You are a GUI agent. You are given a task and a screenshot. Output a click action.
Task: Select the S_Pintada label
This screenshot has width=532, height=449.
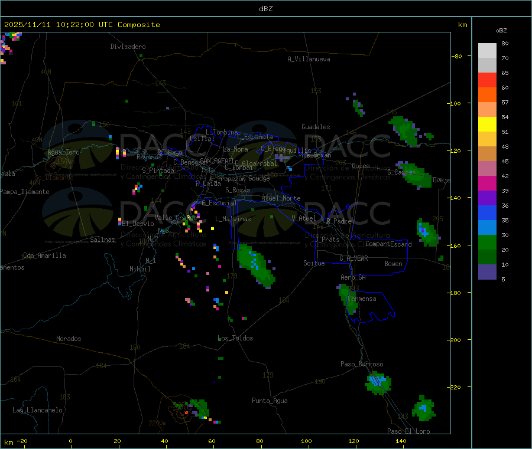pos(158,171)
